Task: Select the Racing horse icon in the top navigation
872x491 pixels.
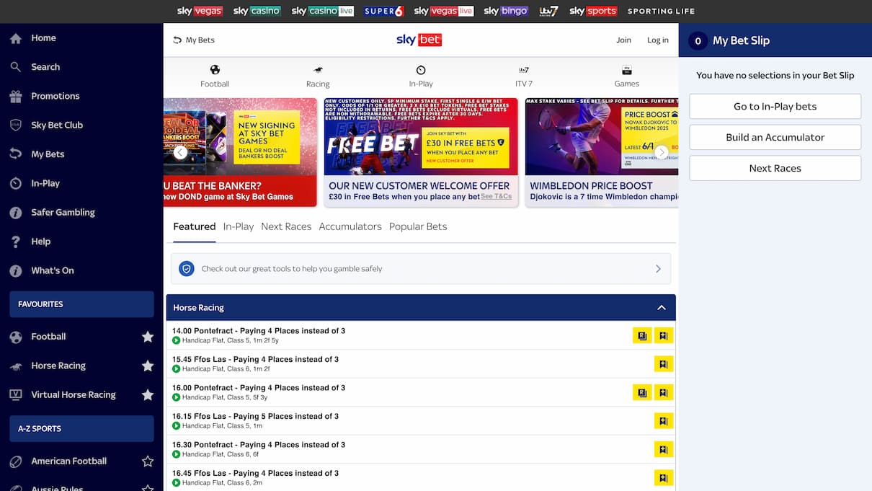Action: [318, 70]
